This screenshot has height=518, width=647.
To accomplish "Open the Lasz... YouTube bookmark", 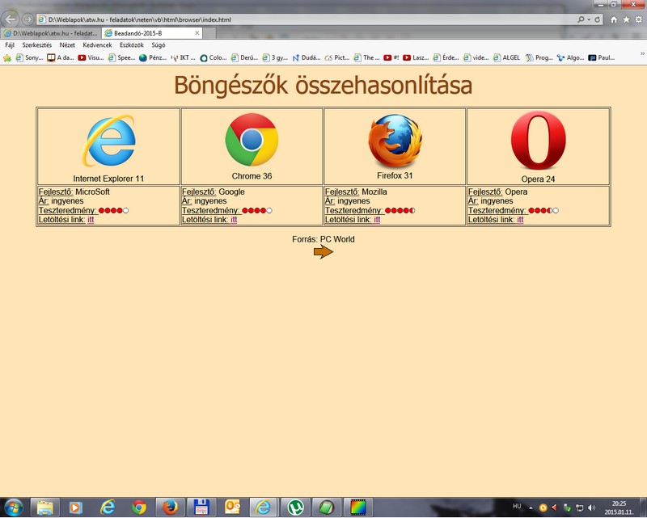I will [x=416, y=57].
